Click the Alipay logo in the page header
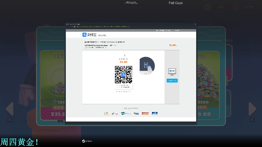 [x=89, y=35]
